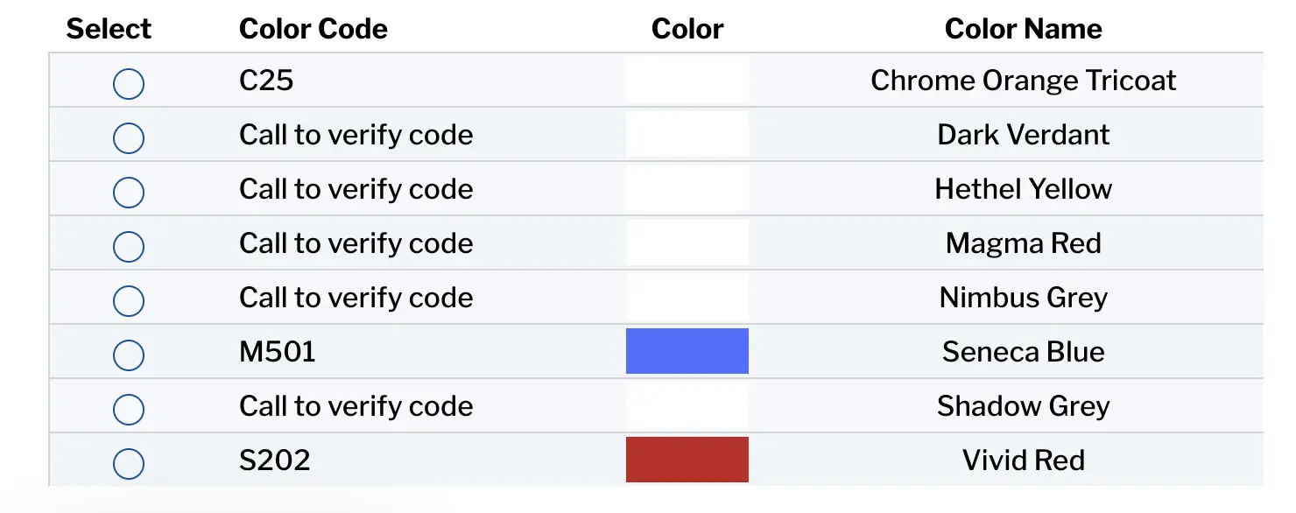Click the blank Magma Red swatch

[x=687, y=242]
